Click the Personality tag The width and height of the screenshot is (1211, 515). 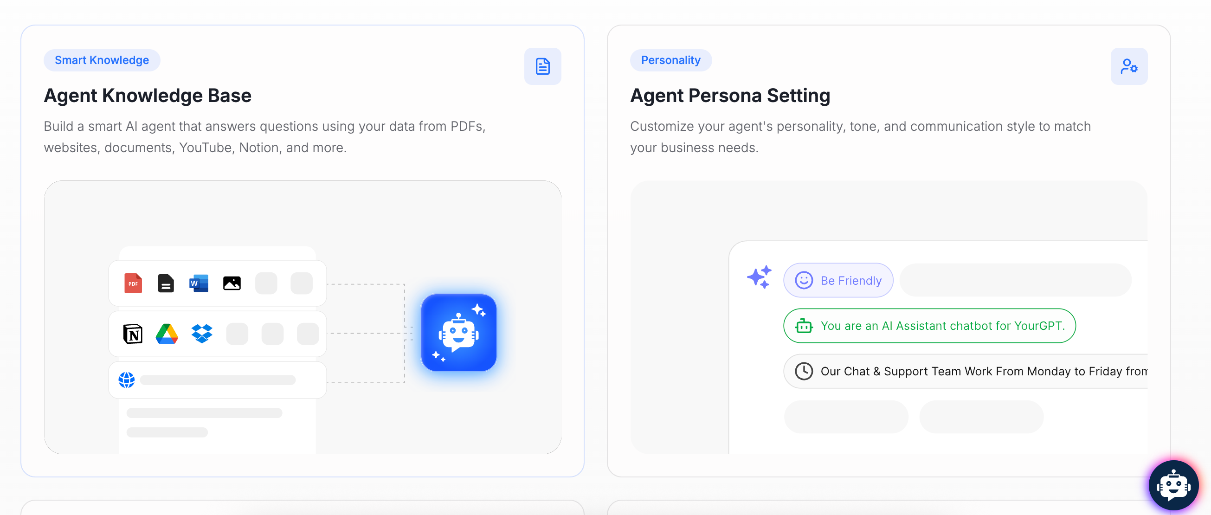pyautogui.click(x=670, y=60)
